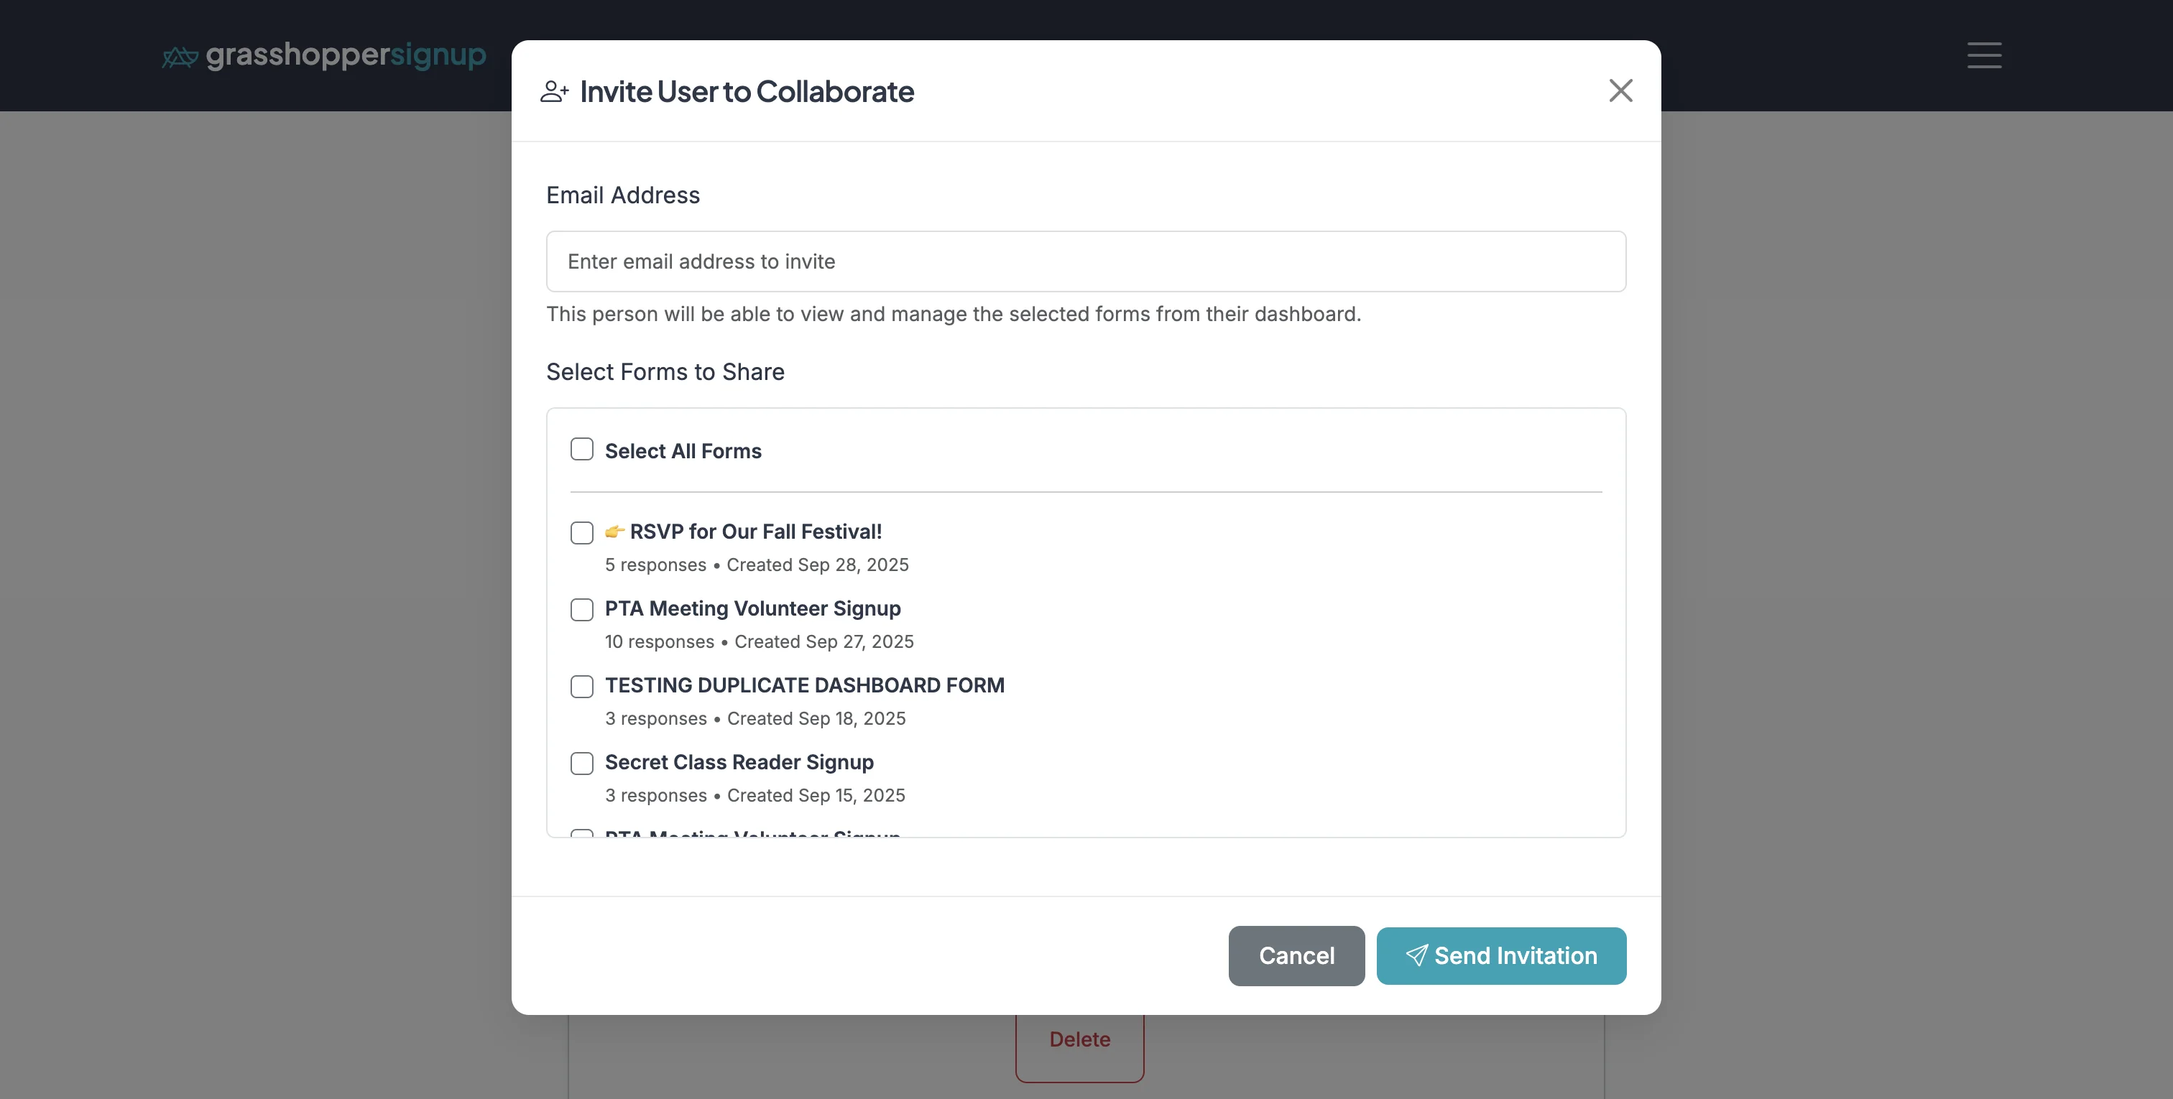Click the paper plane icon inside Send Invitation
Viewport: 2173px width, 1099px height.
[1417, 955]
